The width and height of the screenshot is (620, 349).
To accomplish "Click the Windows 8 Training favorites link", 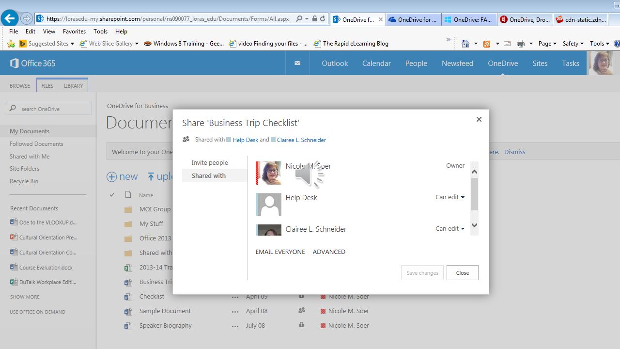I will tap(184, 44).
